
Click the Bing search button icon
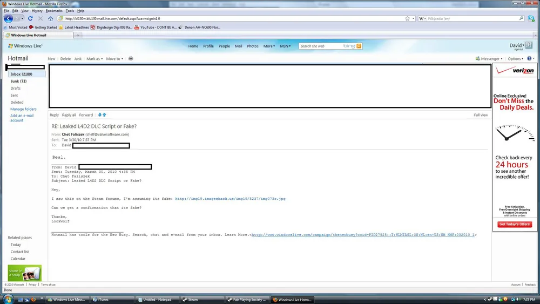click(359, 46)
